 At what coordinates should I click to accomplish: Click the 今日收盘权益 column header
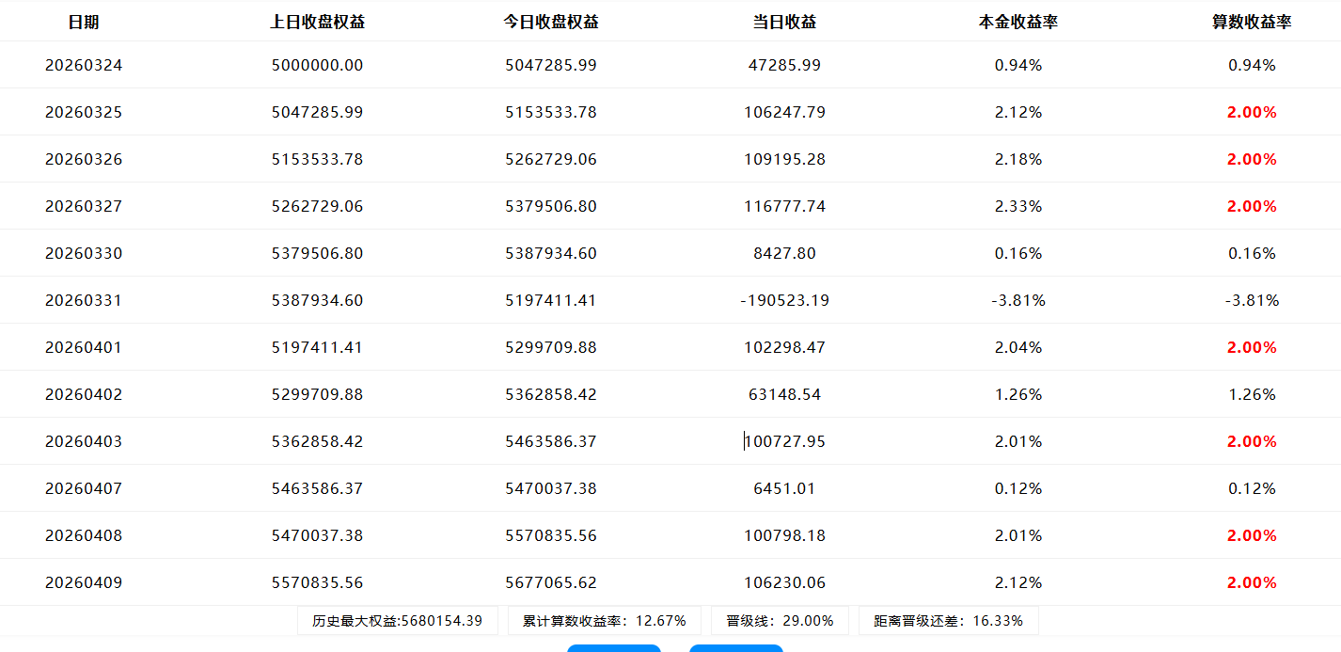click(550, 22)
